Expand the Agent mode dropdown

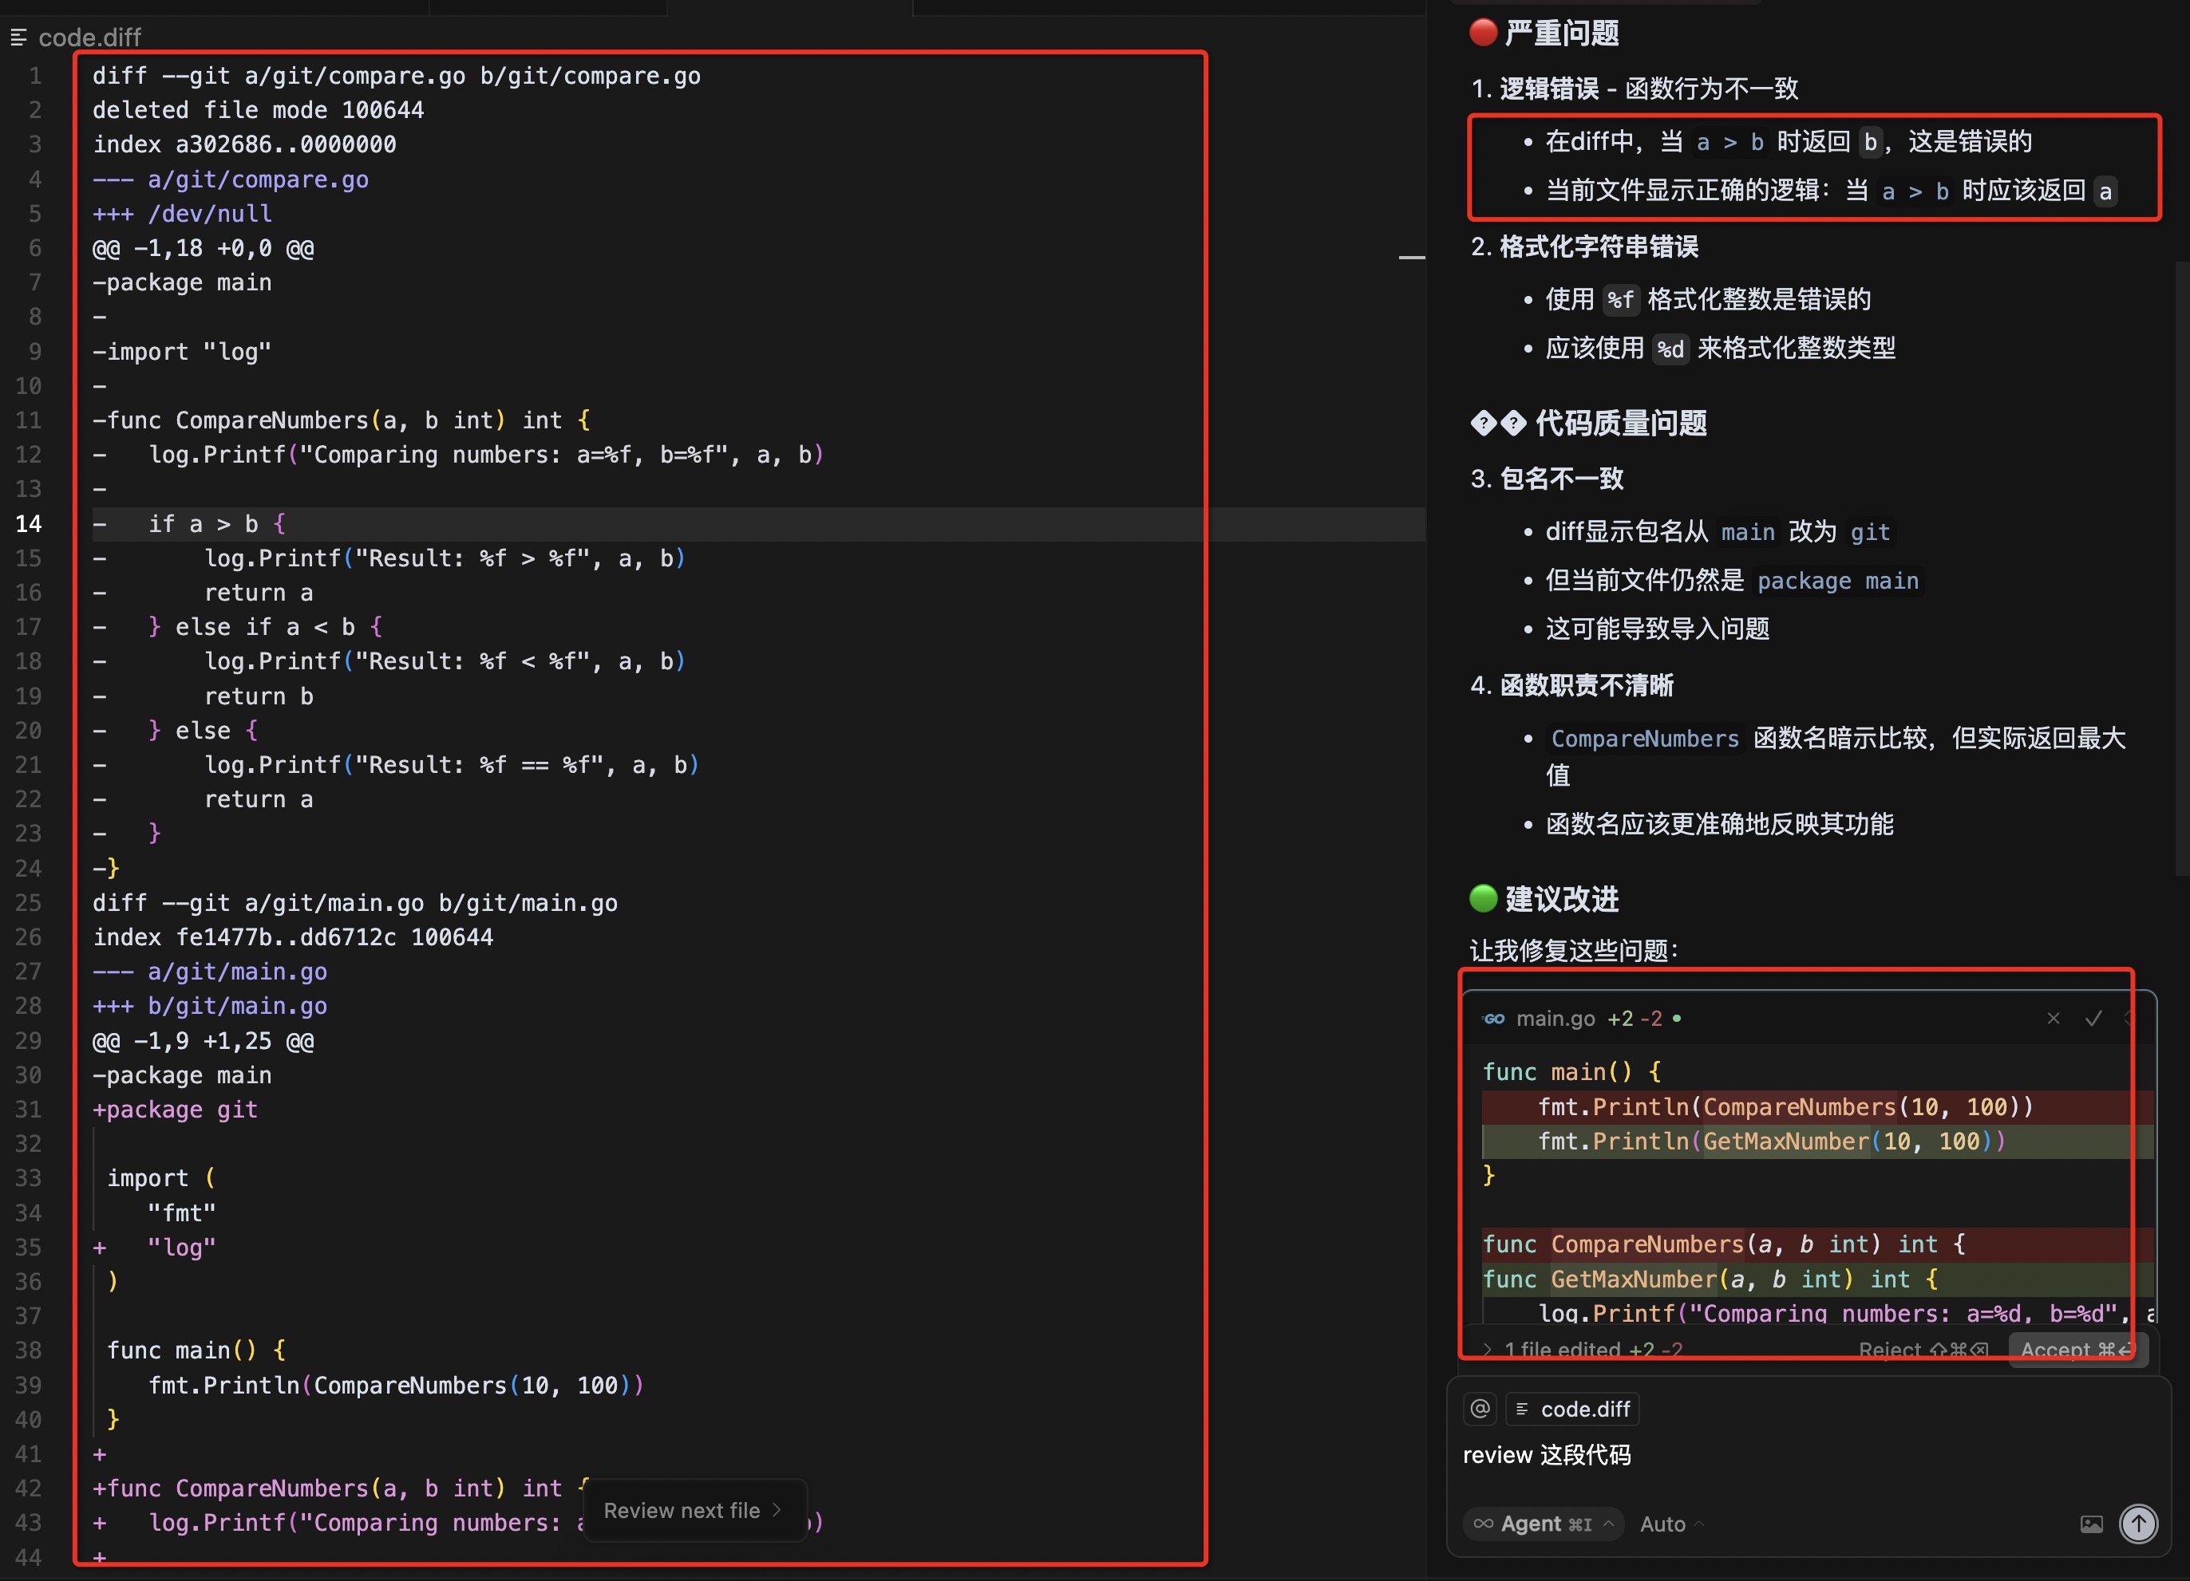point(1609,1524)
